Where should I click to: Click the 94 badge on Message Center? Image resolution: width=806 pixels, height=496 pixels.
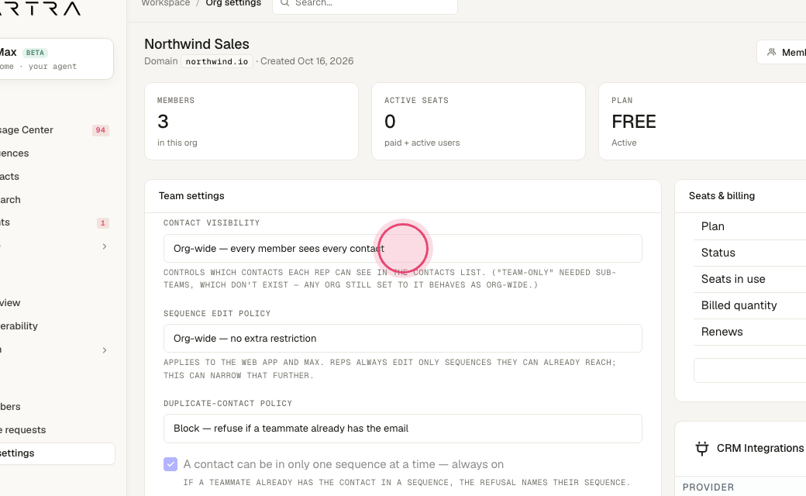point(100,130)
